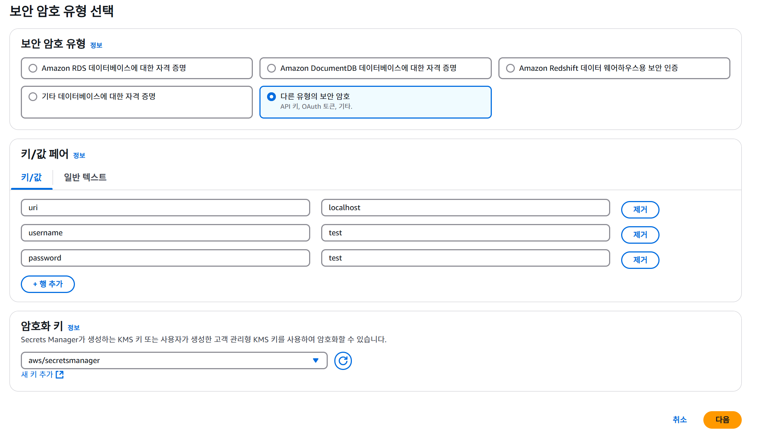The height and width of the screenshot is (440, 760).
Task: Click the + 행 추가 button
Action: (x=48, y=284)
